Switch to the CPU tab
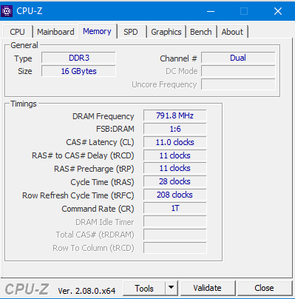295x299 pixels. click(x=17, y=32)
